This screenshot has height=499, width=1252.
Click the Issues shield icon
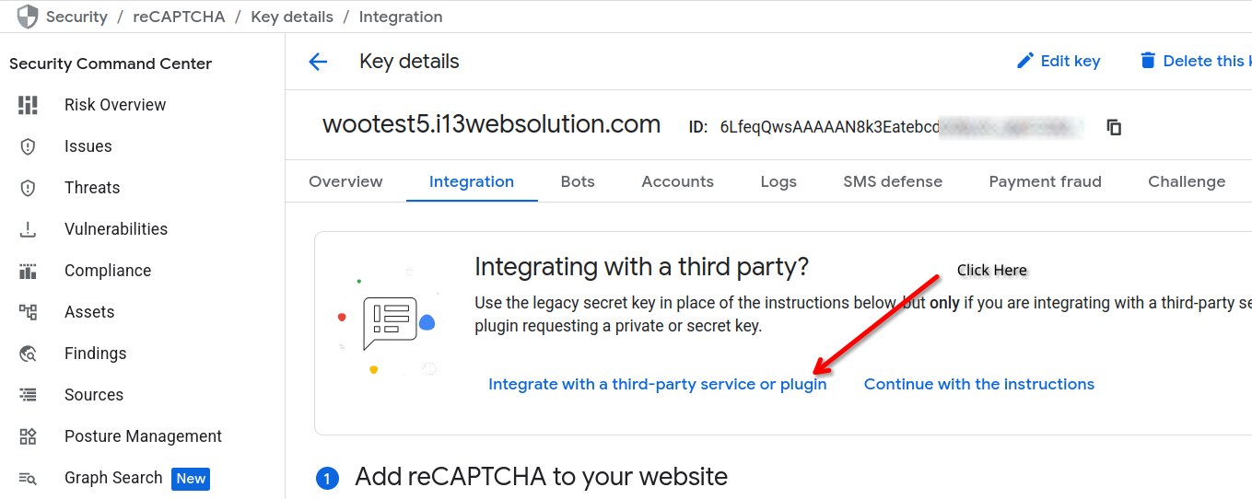pos(28,146)
